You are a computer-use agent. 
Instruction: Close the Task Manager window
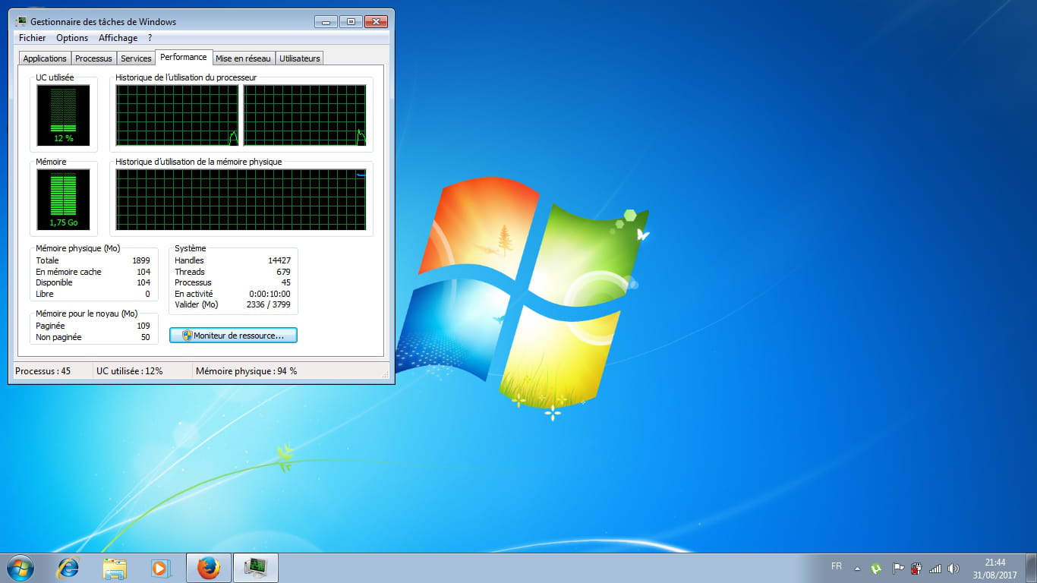pos(376,21)
